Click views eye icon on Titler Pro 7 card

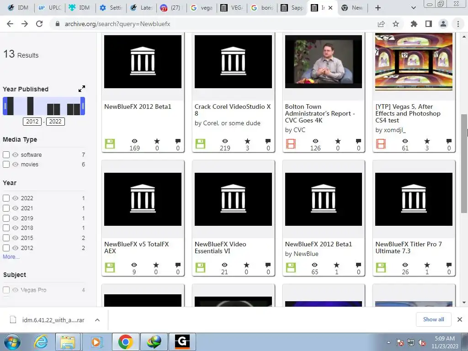(405, 265)
